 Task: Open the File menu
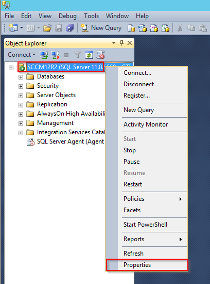(9, 16)
